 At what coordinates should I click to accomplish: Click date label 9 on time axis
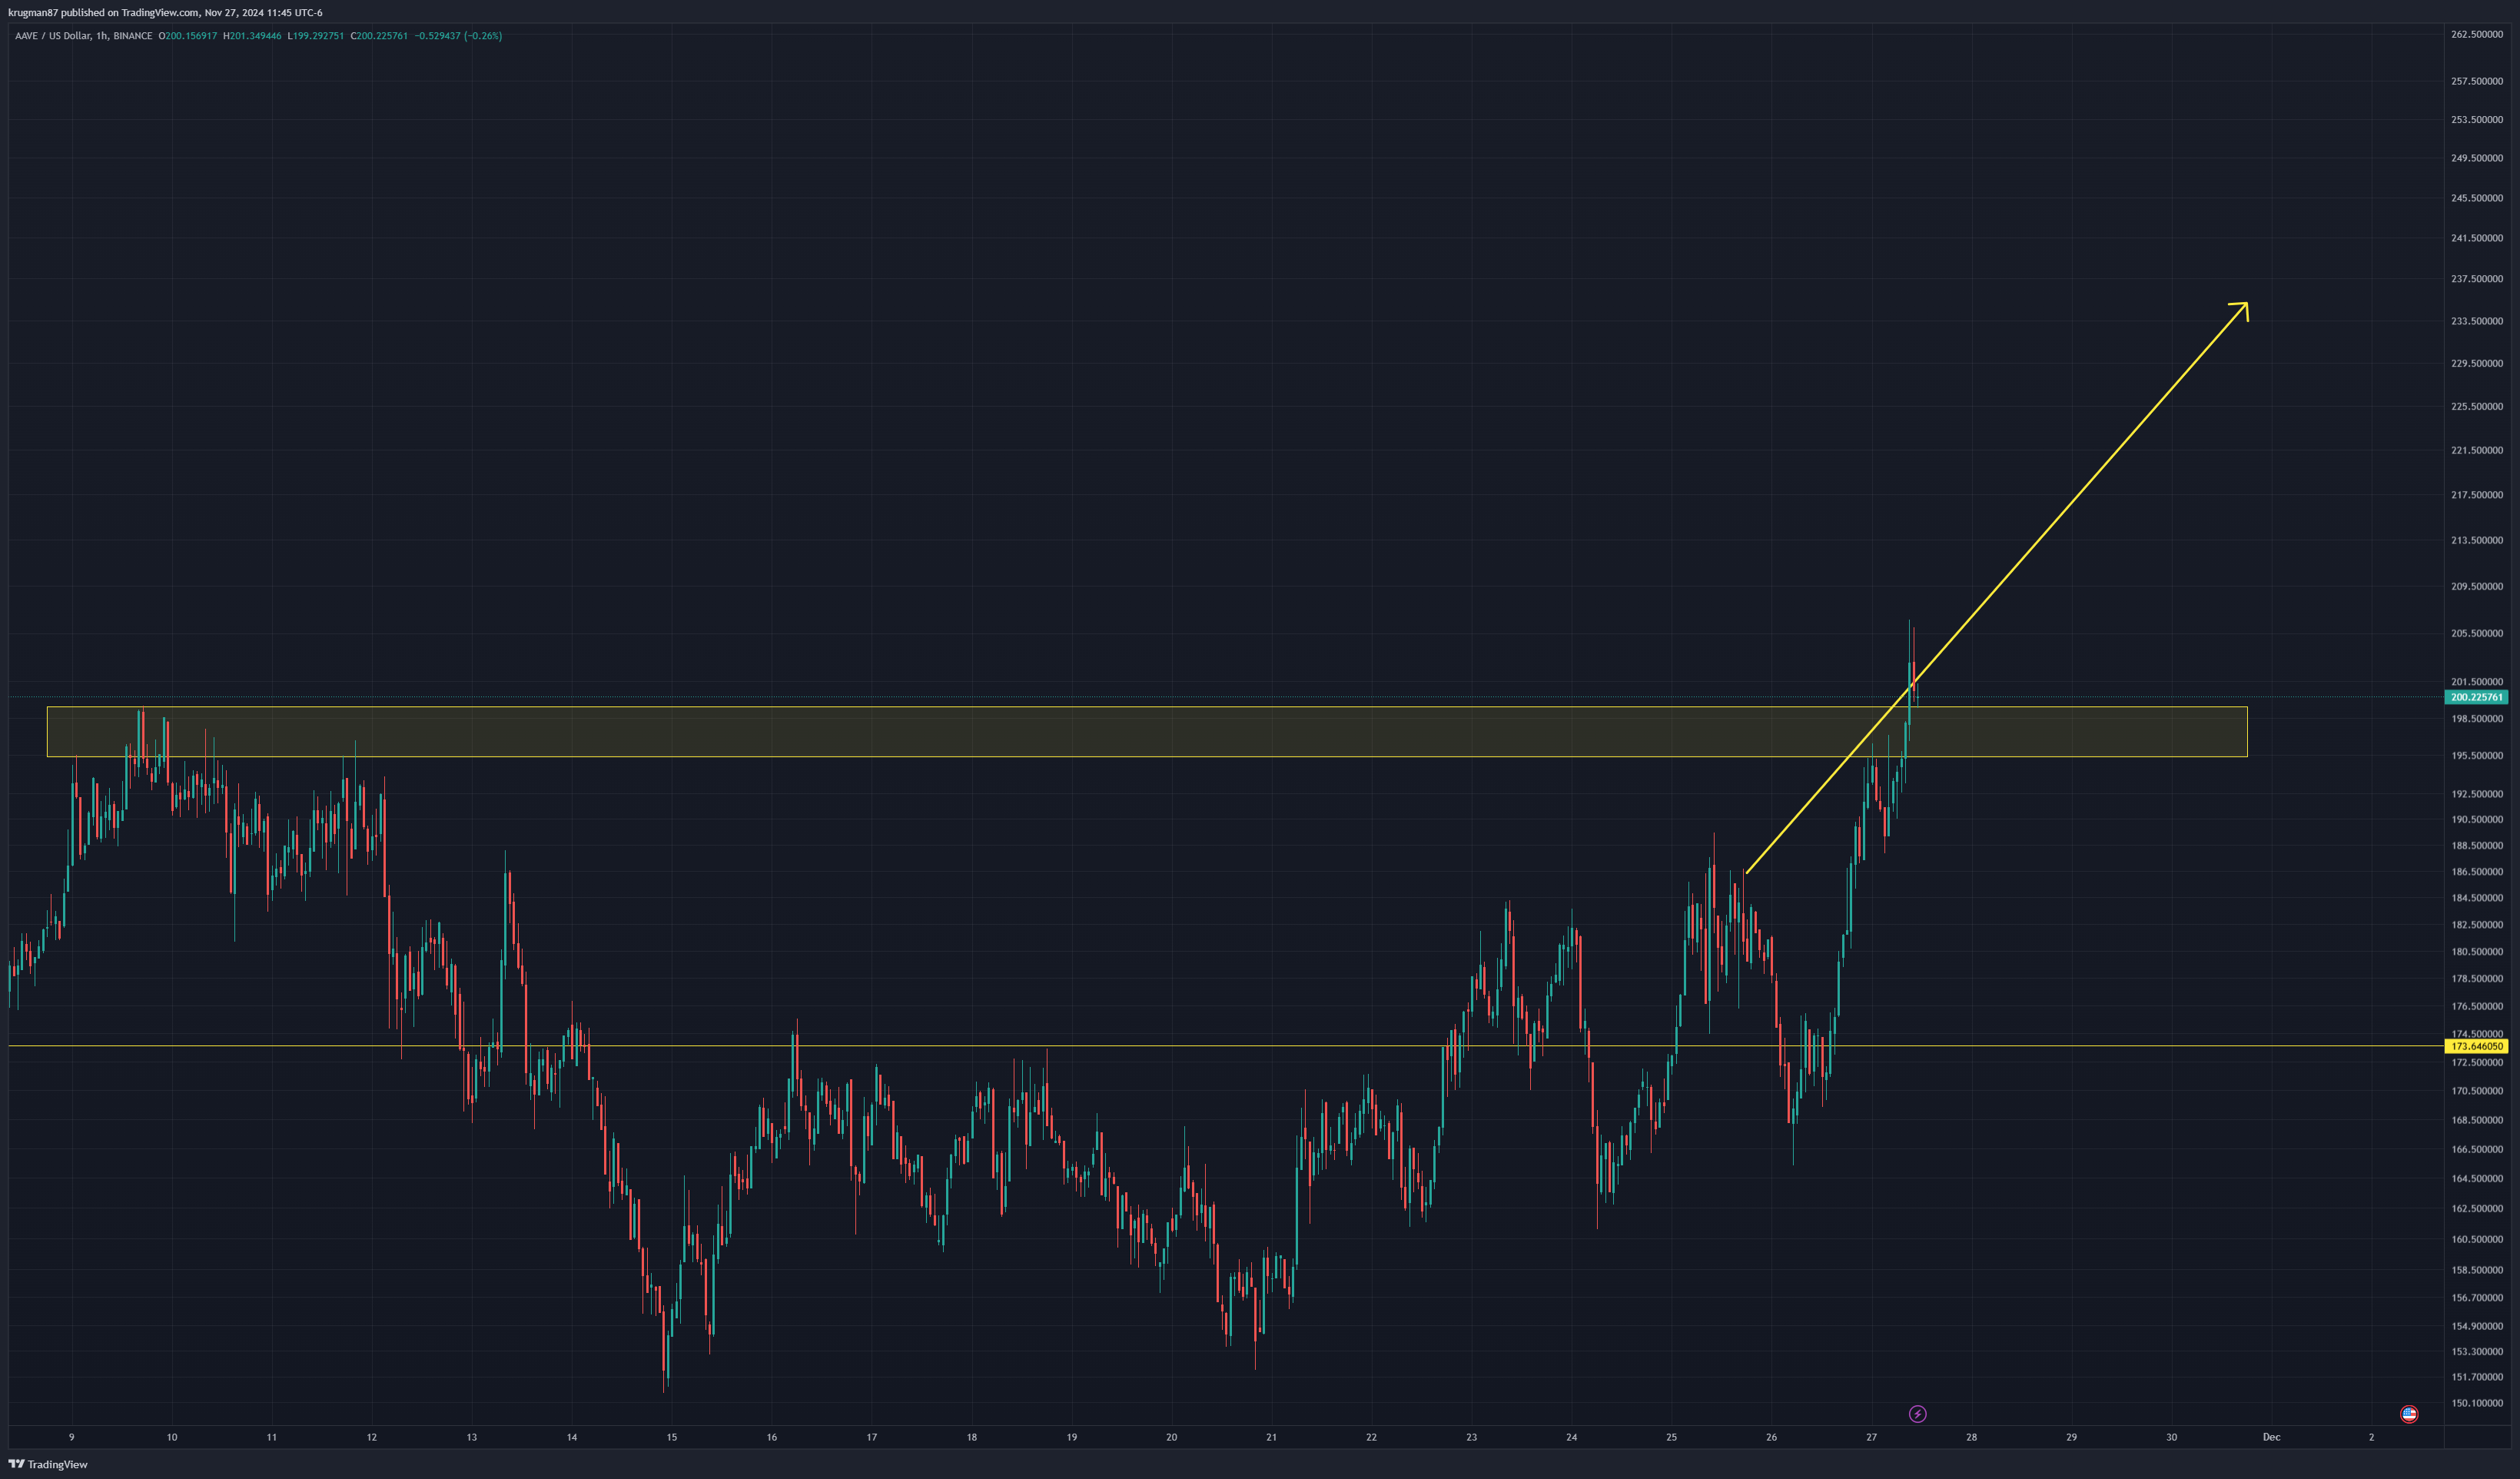pyautogui.click(x=72, y=1437)
